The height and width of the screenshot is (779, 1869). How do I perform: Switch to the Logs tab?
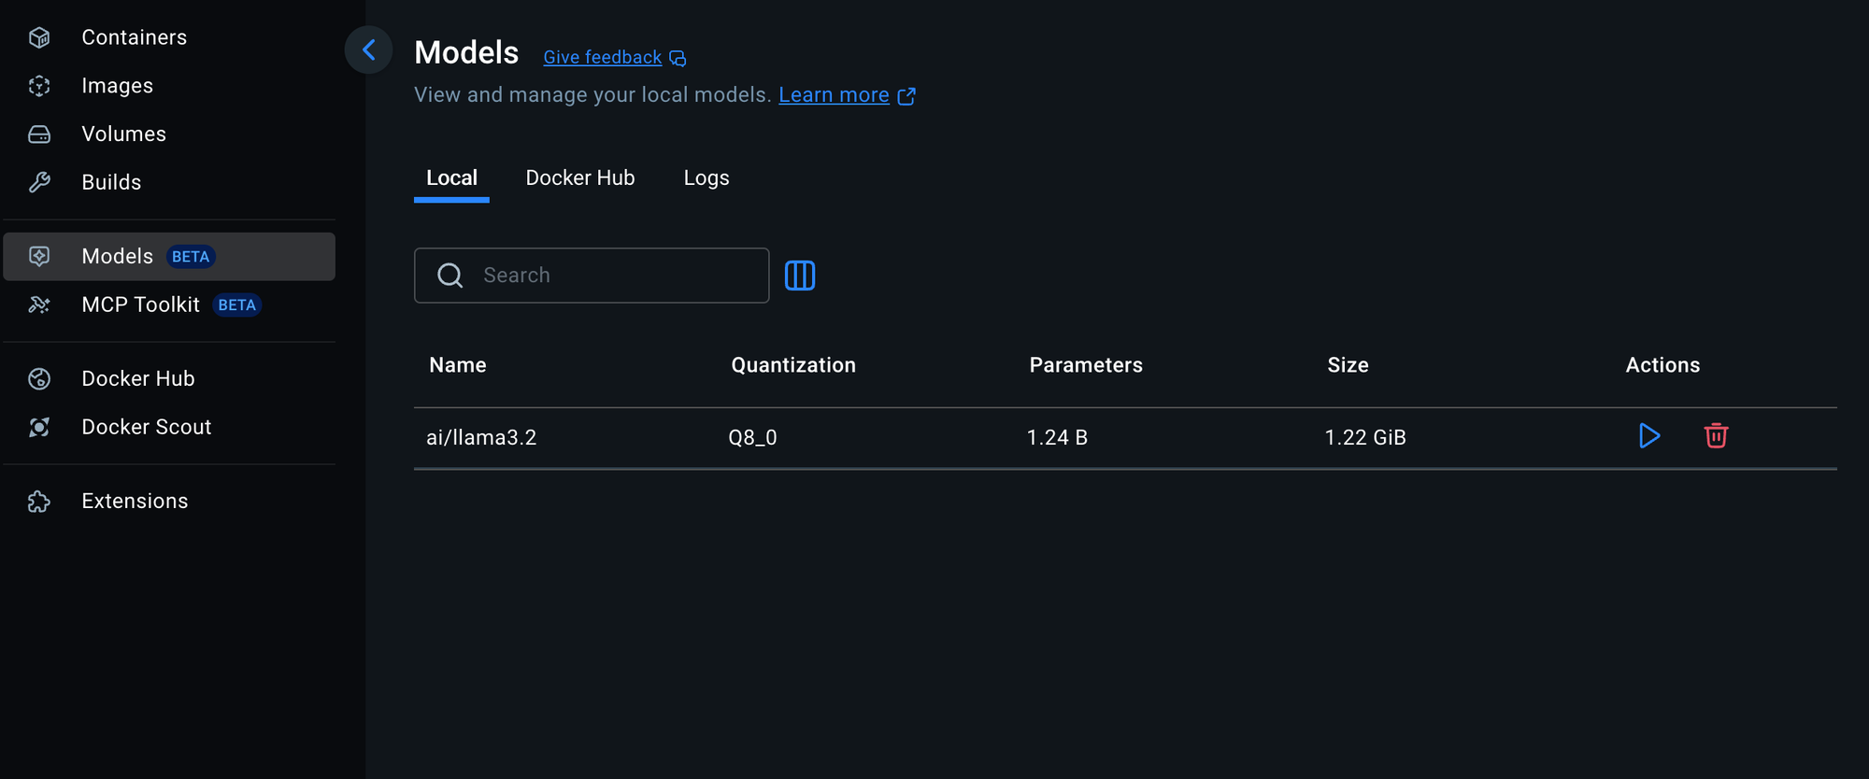[x=706, y=177]
